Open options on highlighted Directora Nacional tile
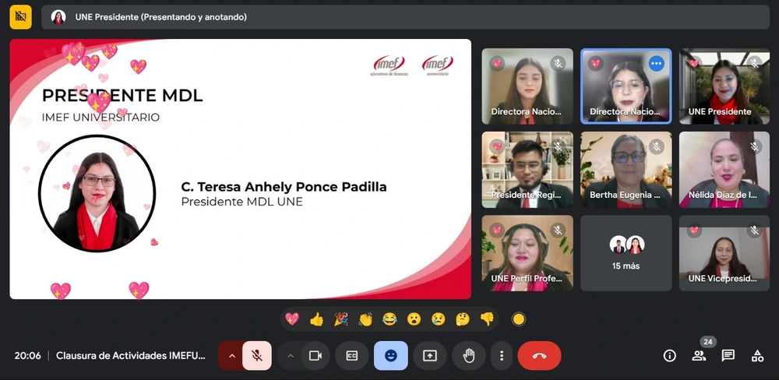Screen dimensions: 779x380 [x=657, y=64]
